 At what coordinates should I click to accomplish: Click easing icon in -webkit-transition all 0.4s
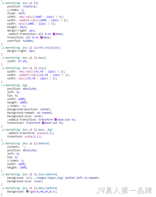(54, 34)
